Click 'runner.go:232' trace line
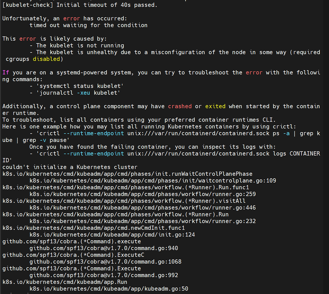329x294 pixels. tap(143, 221)
